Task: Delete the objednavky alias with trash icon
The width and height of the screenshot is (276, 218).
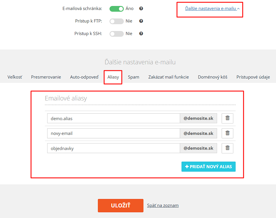Action: pyautogui.click(x=227, y=148)
